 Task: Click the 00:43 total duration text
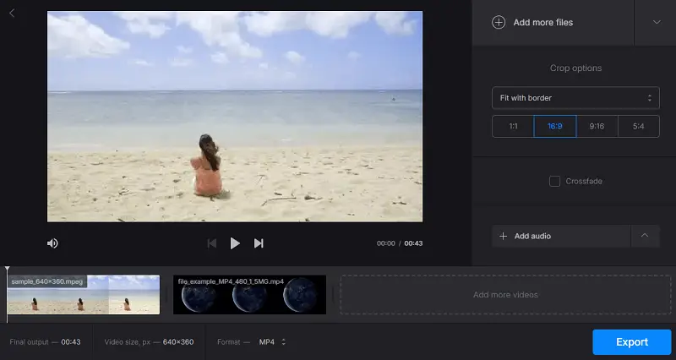[413, 243]
